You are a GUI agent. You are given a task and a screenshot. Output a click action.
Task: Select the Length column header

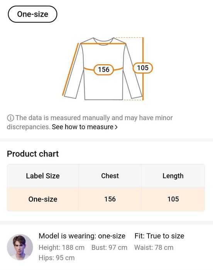coord(173,176)
